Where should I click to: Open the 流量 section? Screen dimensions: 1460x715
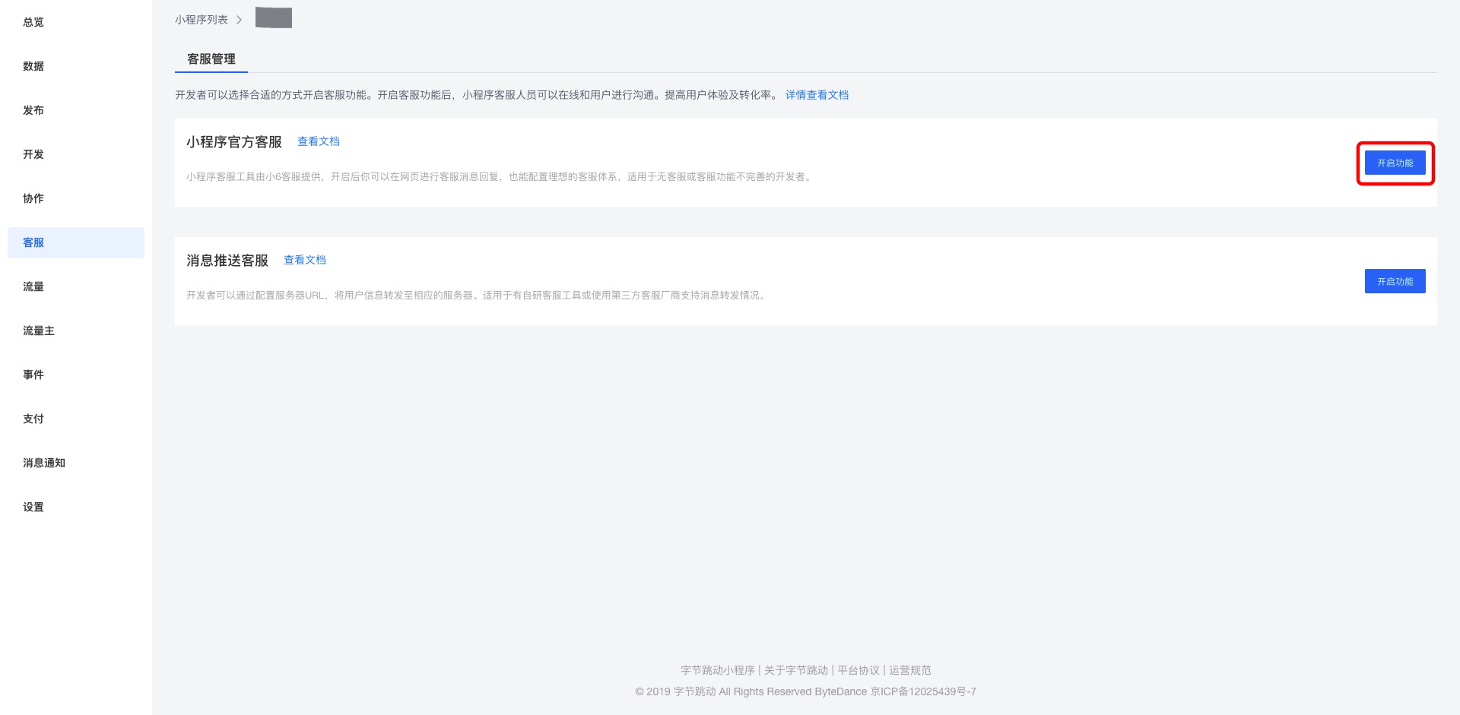coord(33,286)
